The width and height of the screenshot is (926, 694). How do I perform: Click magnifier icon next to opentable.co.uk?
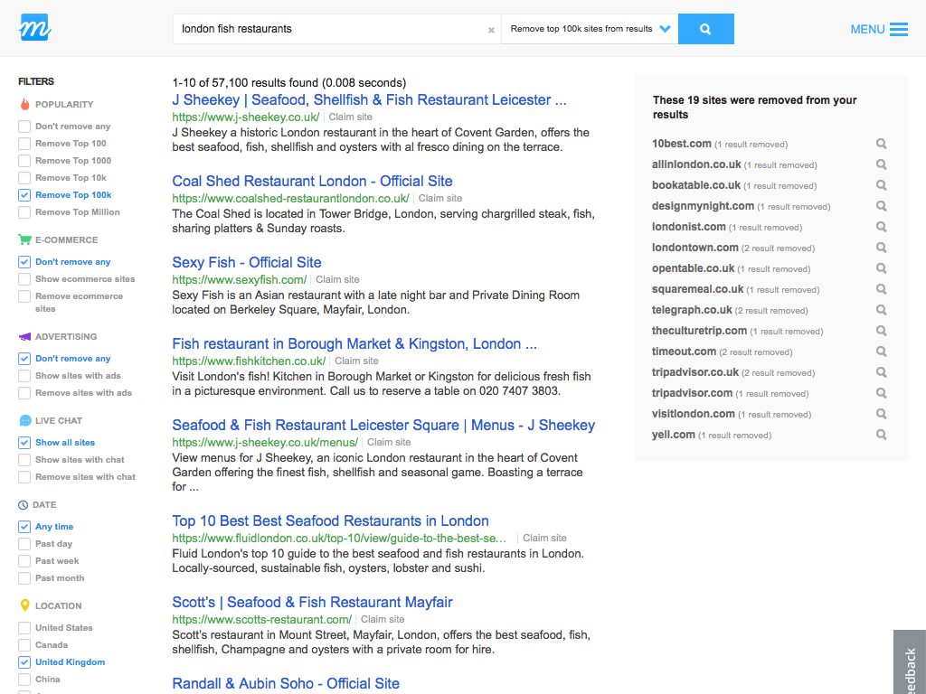[x=881, y=267]
